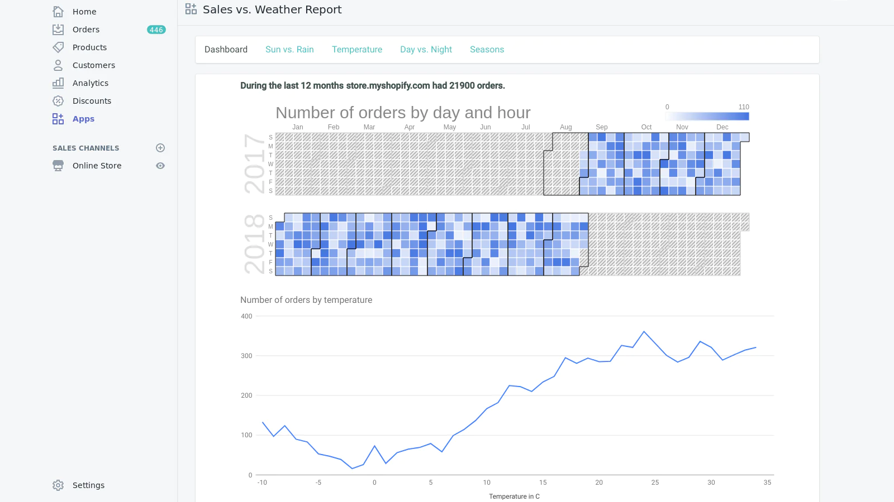Click the 446 orders count badge
894x502 pixels.
pos(156,30)
